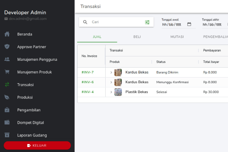Switch to the BELI tab
This screenshot has width=228, height=152.
pos(137,37)
